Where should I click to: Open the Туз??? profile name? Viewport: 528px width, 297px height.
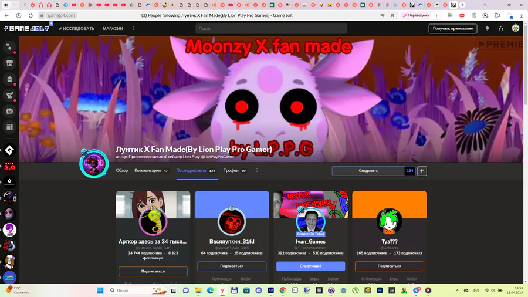pyautogui.click(x=390, y=241)
